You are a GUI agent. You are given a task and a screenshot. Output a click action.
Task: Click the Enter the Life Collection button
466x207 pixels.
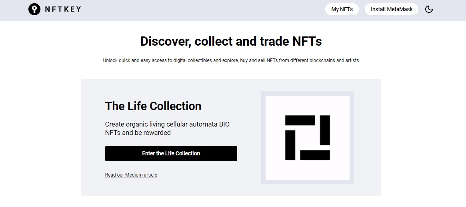coord(171,153)
